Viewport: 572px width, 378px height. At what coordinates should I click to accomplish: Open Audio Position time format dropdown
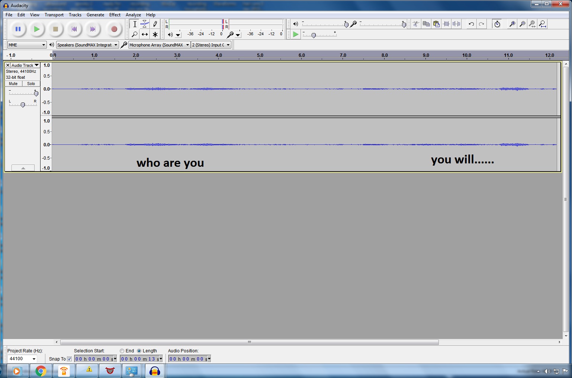(x=209, y=359)
